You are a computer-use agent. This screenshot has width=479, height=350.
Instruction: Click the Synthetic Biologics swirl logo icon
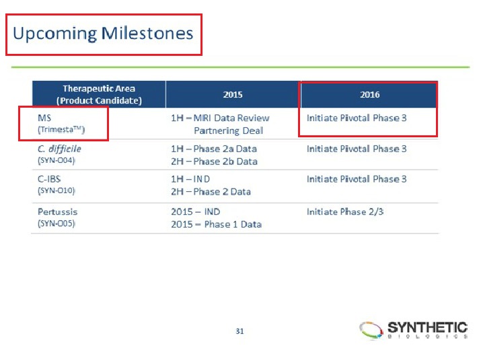(x=372, y=330)
